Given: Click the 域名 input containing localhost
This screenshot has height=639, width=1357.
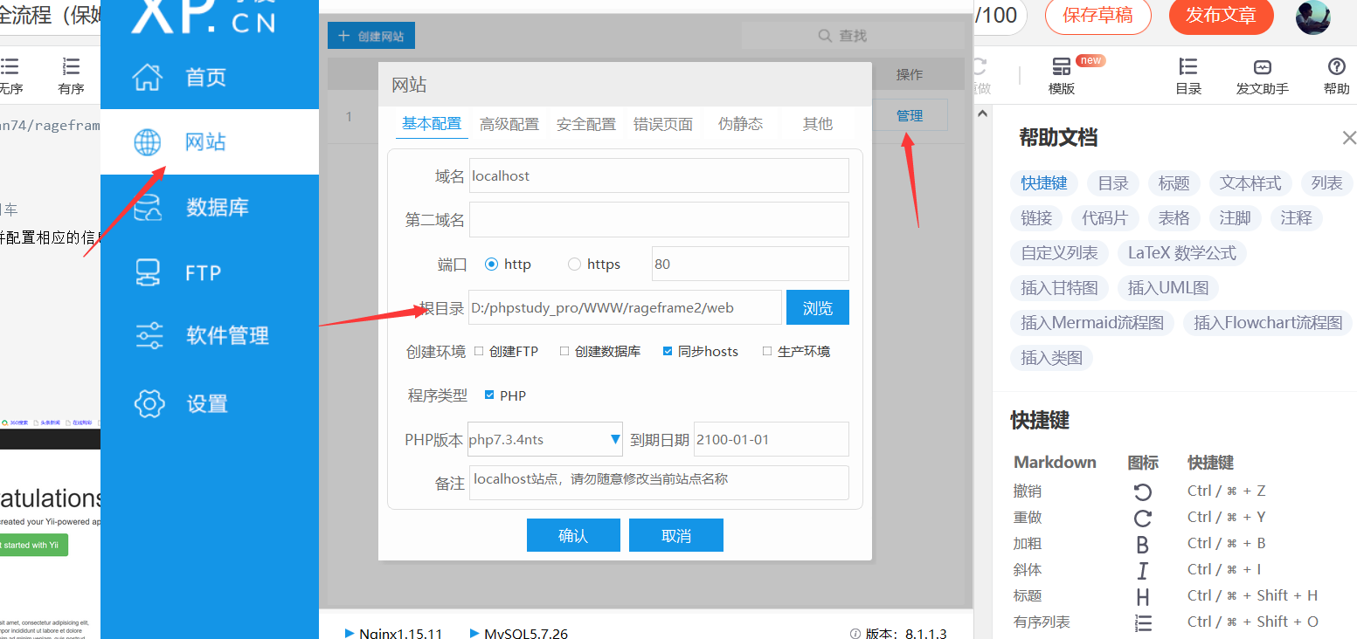Looking at the screenshot, I should point(659,175).
